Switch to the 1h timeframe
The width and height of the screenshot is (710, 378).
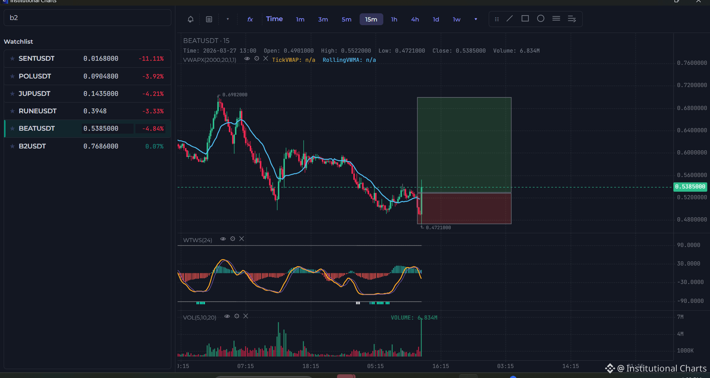[394, 19]
